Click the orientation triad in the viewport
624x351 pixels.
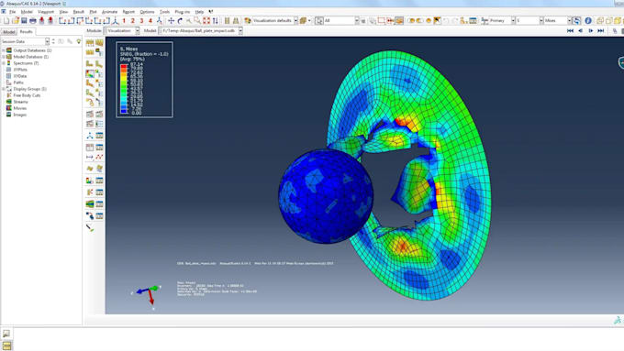click(x=147, y=296)
